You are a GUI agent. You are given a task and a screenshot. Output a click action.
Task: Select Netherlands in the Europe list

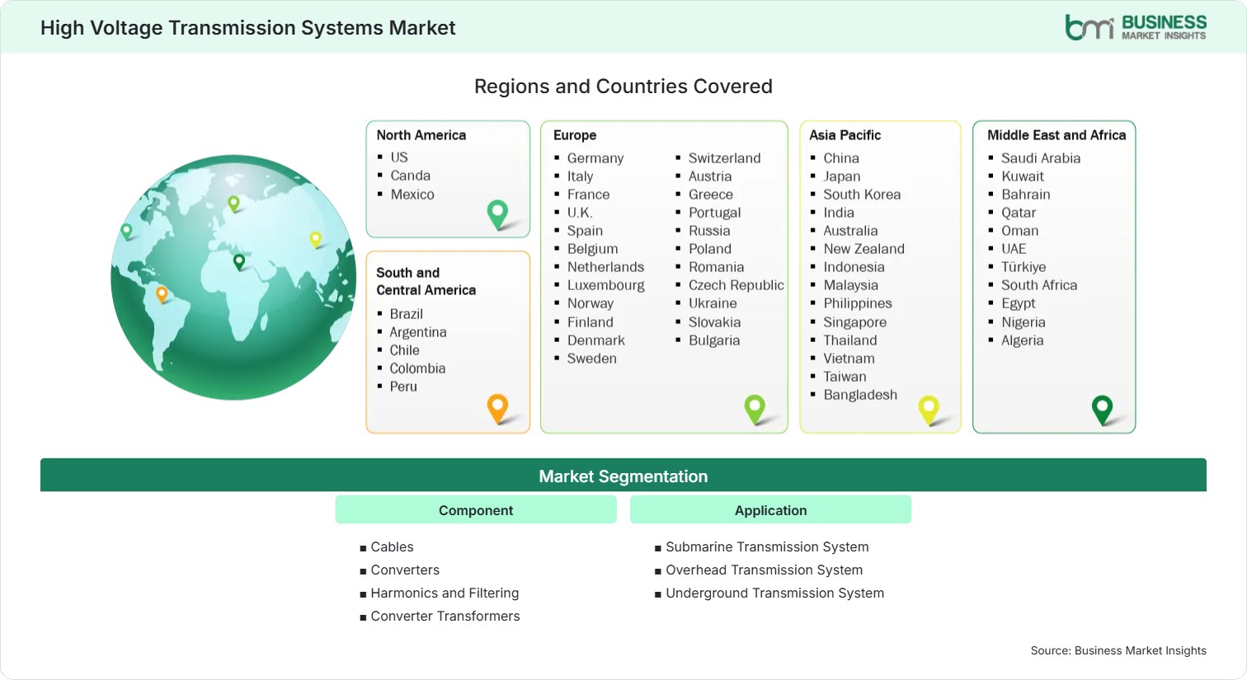605,267
